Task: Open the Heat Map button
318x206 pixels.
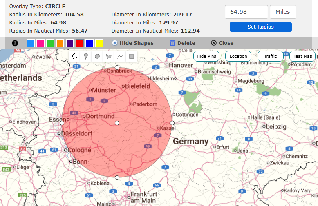Action: pyautogui.click(x=302, y=56)
